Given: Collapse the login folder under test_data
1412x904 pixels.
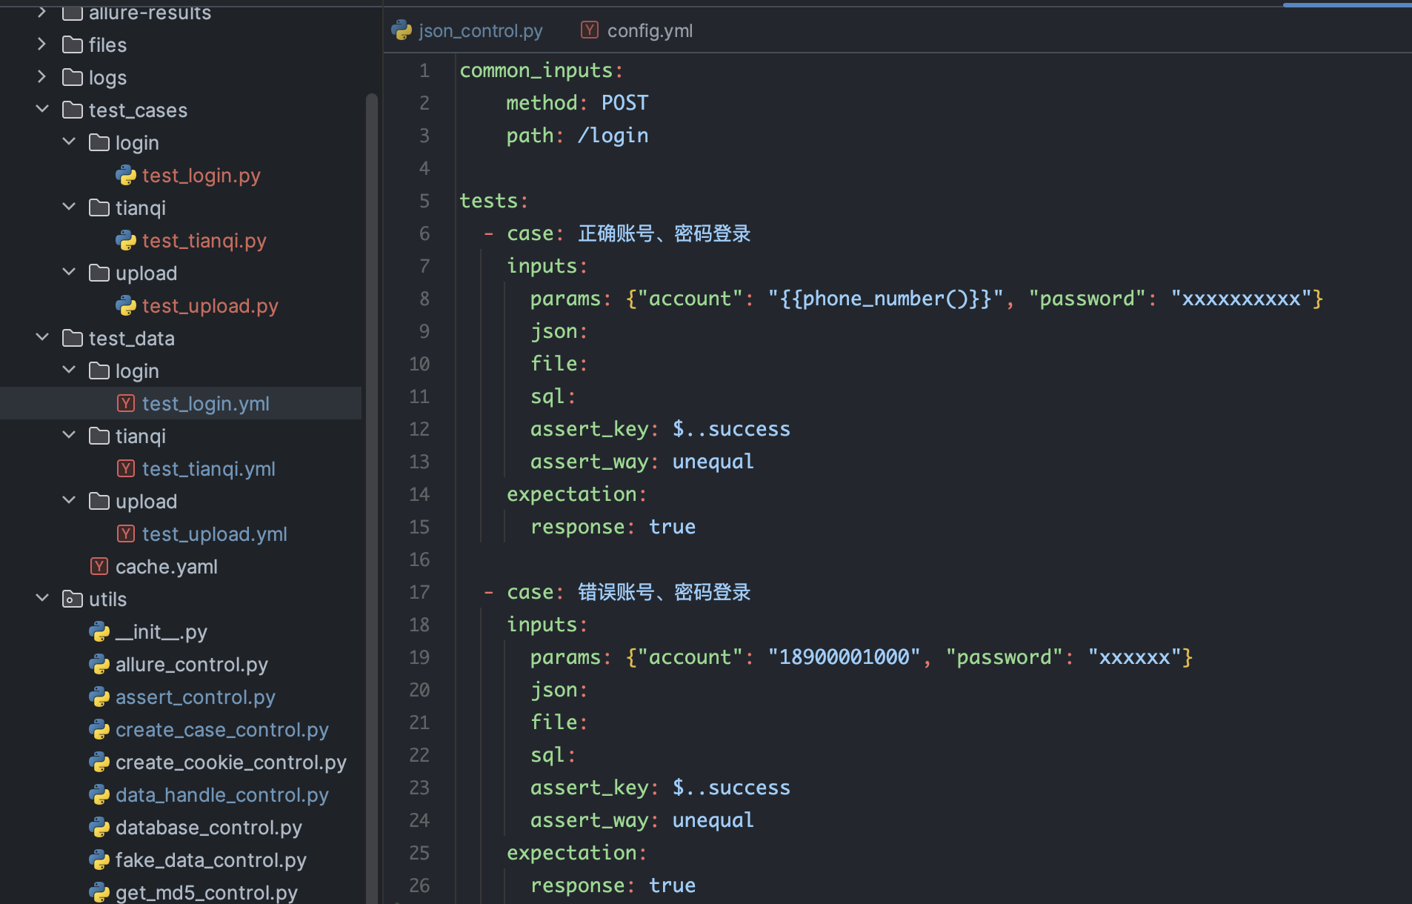Looking at the screenshot, I should click(x=69, y=370).
